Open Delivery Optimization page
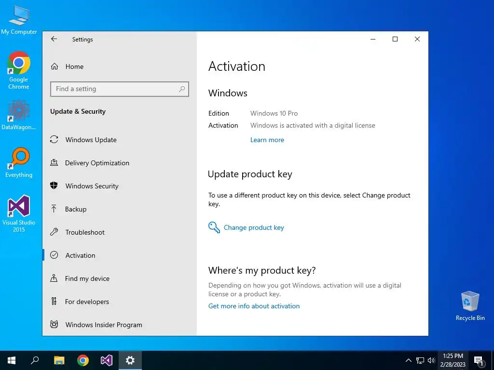494x370 pixels. point(120,163)
